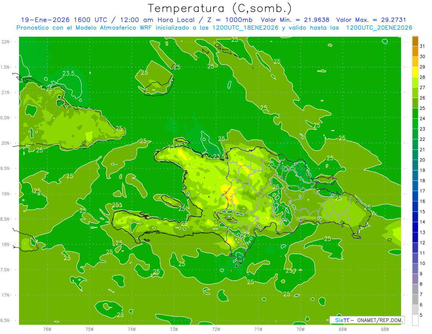Click the "18N" latitude label

click(6, 244)
